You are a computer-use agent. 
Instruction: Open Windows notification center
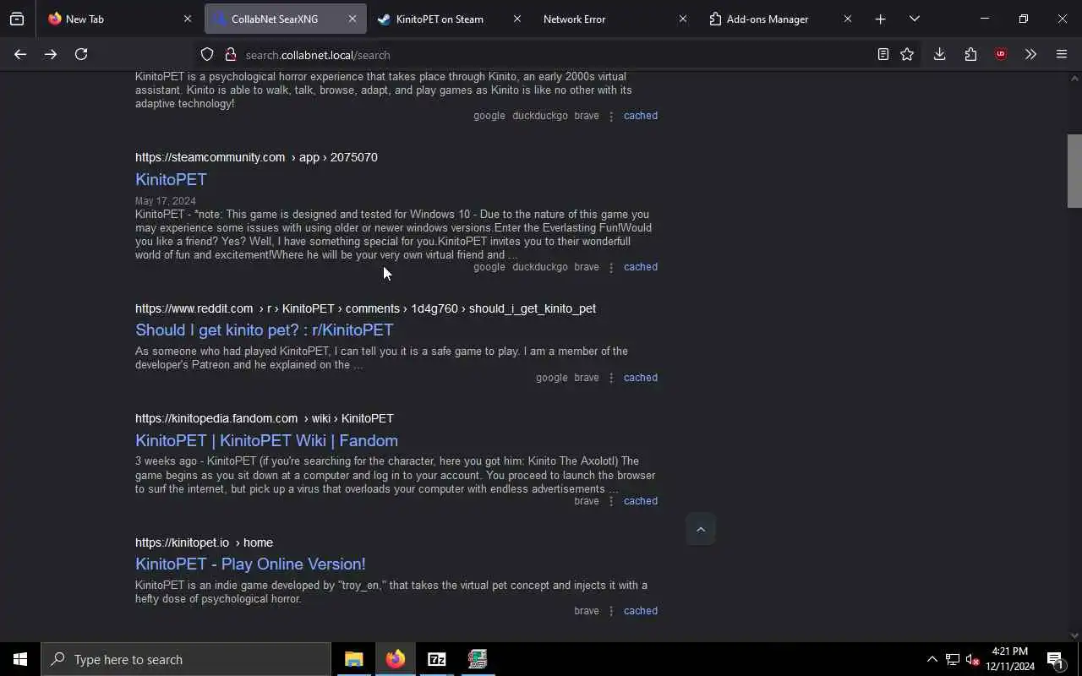click(x=1055, y=659)
